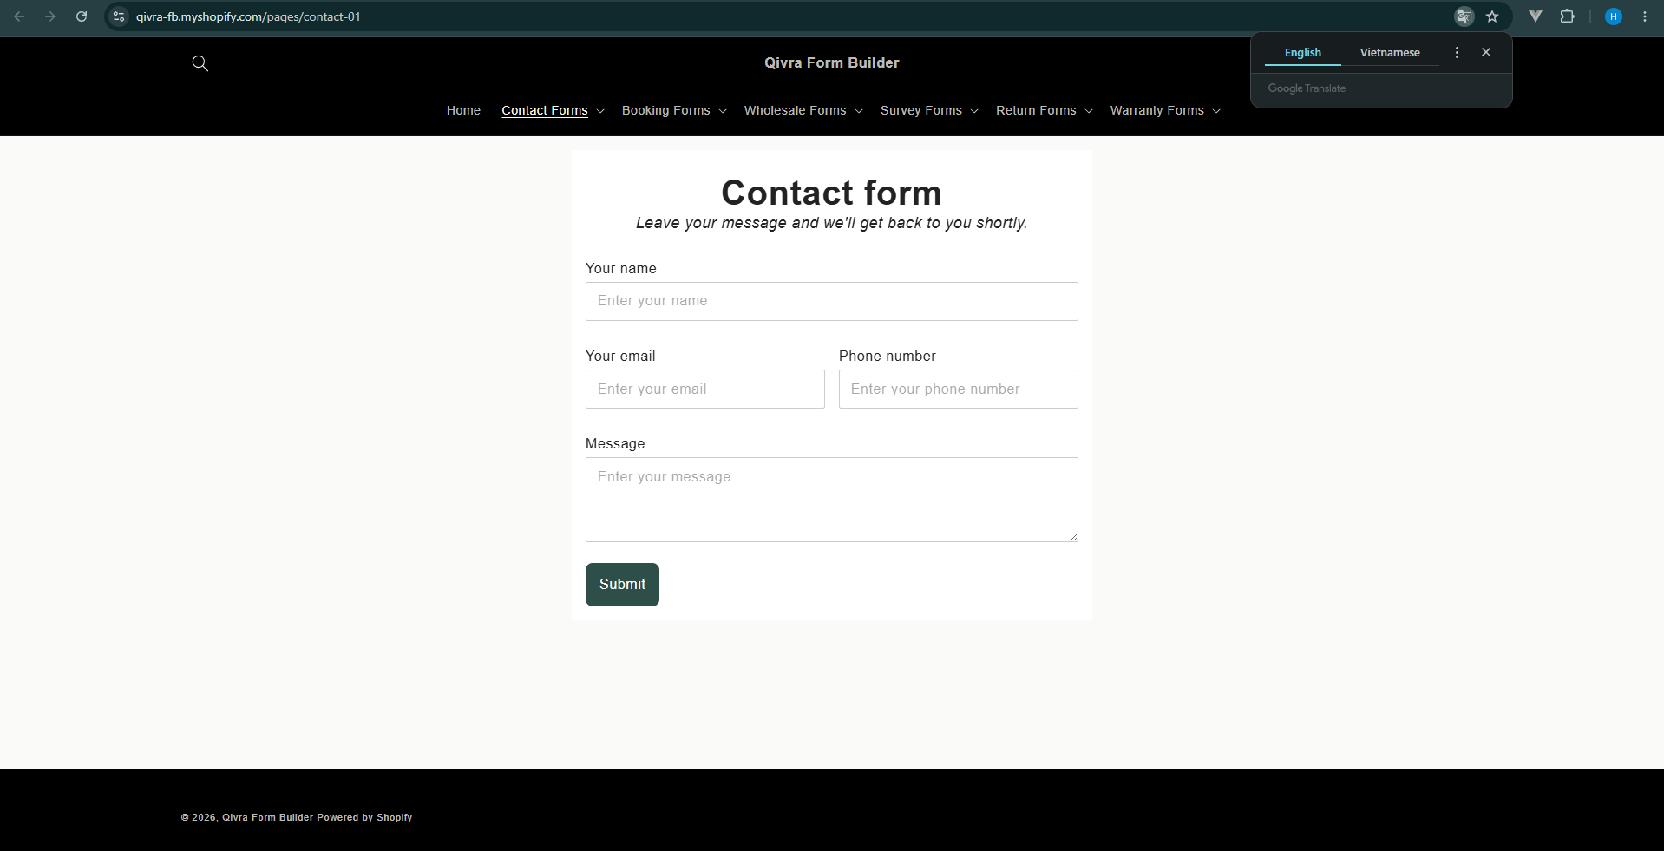Select the English tab in translate popup
The width and height of the screenshot is (1664, 851).
click(x=1302, y=53)
